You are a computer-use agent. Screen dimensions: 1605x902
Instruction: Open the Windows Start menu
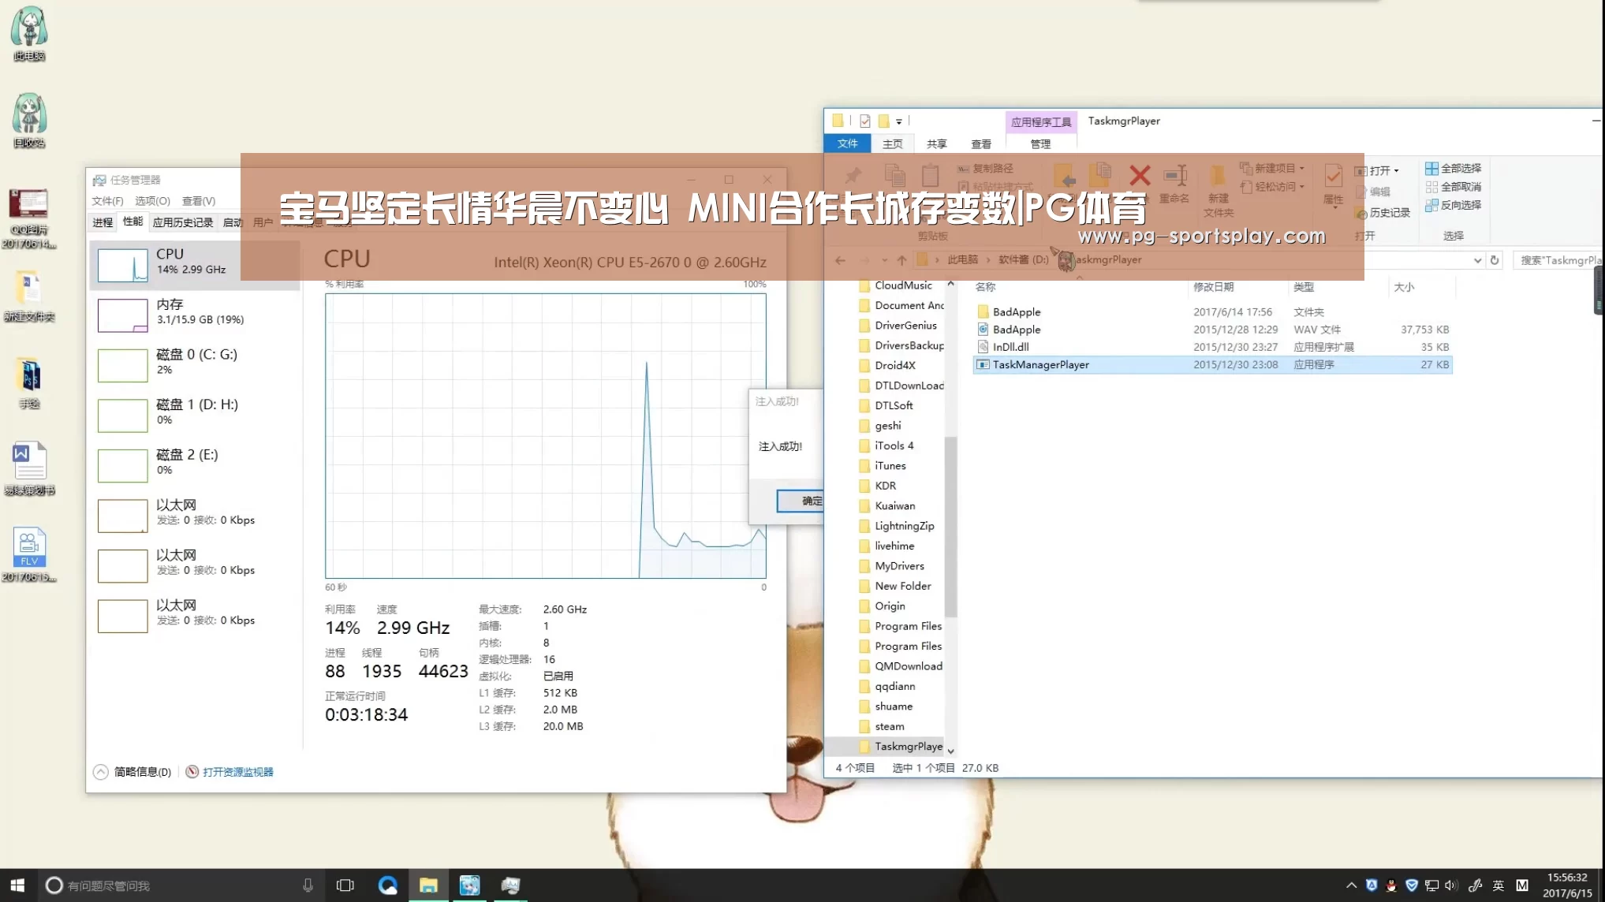[17, 885]
